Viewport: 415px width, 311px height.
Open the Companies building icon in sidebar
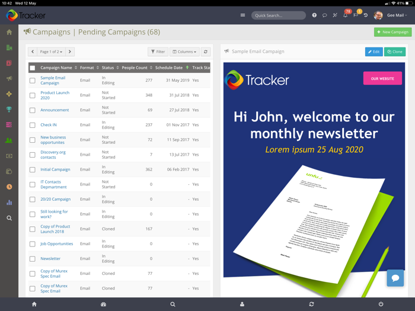[9, 47]
